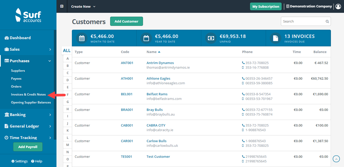The image size is (344, 167).
Task: Click the month to date calendar icon
Action: pos(82,38)
